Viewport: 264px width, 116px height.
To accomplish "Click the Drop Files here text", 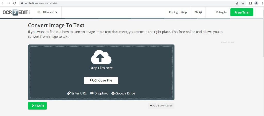I will [101, 68].
